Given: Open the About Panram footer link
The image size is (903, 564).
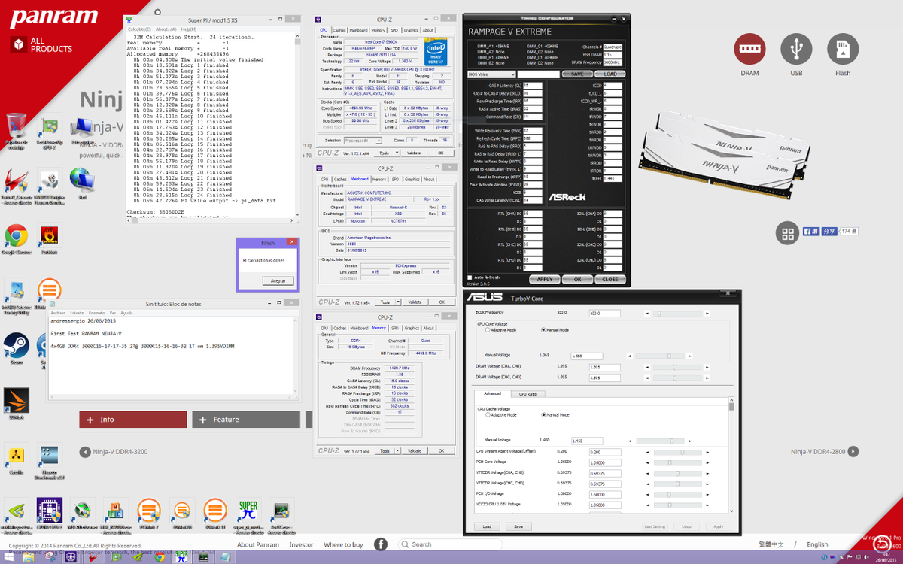Looking at the screenshot, I should point(258,544).
